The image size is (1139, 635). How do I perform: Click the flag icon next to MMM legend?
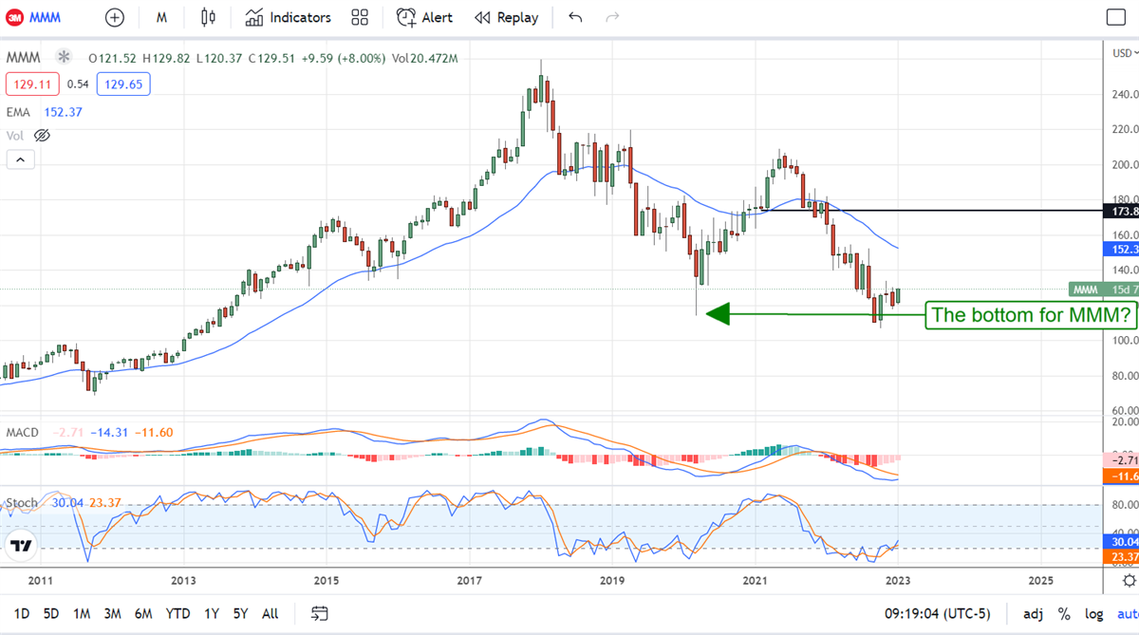pyautogui.click(x=64, y=58)
